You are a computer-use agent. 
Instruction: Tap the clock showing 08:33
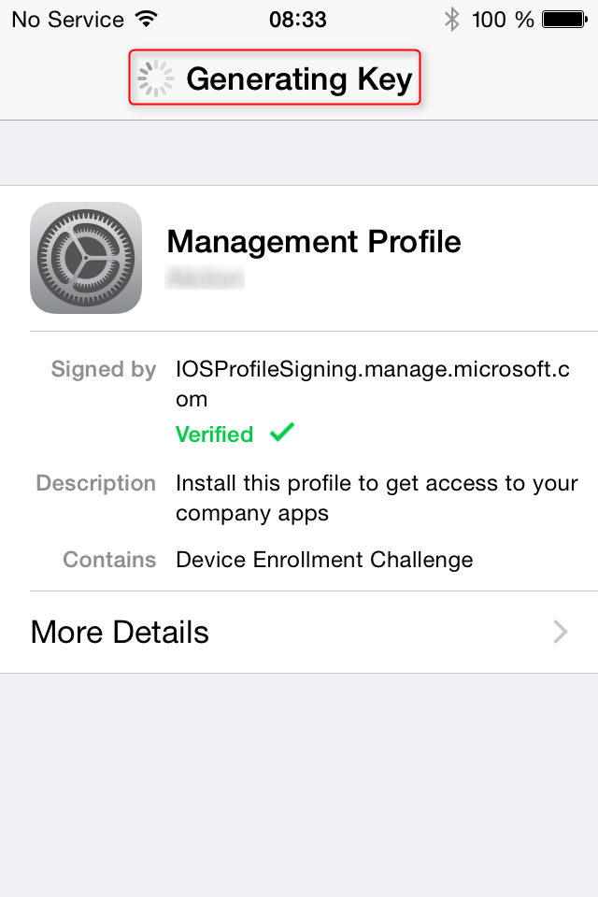click(x=299, y=19)
